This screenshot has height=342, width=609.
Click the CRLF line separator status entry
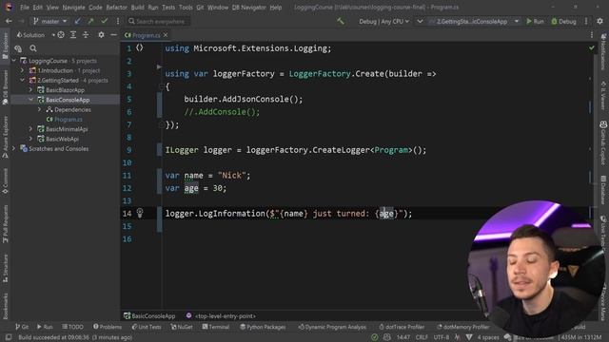pos(422,337)
